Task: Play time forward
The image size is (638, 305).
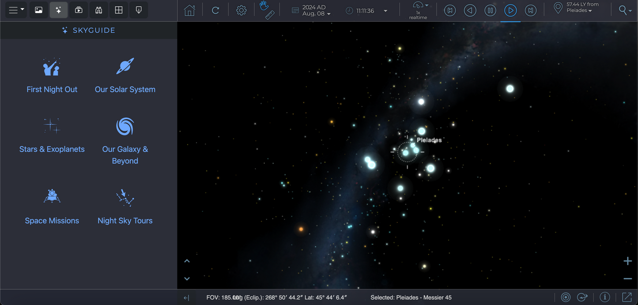Action: point(510,11)
